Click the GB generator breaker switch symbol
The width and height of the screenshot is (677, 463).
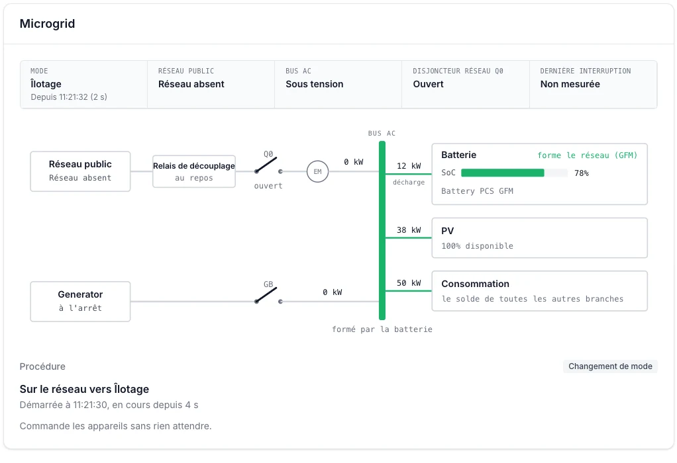(268, 296)
